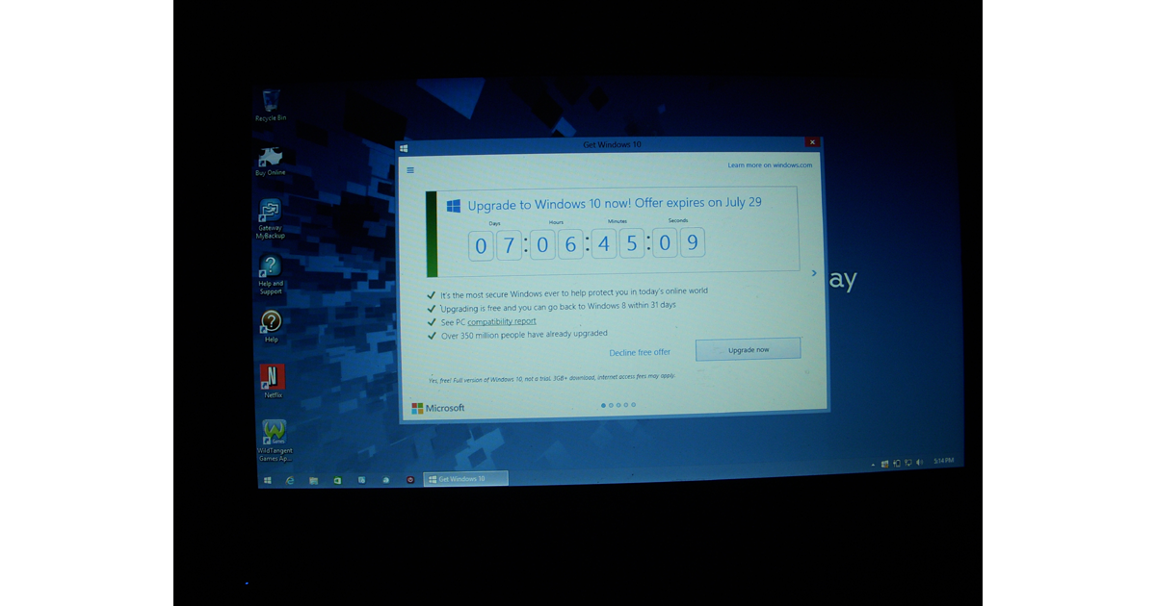Viewport: 1156px width, 606px height.
Task: Go to next slide with right chevron
Action: pyautogui.click(x=814, y=274)
